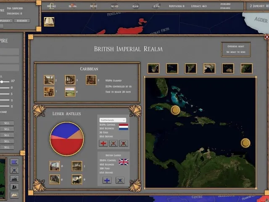
Task: Toggle the open book map mode
Action: click(x=14, y=195)
